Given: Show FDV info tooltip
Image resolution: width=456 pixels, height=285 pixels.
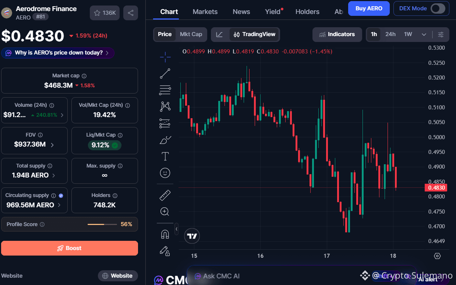Looking at the screenshot, I should point(40,135).
